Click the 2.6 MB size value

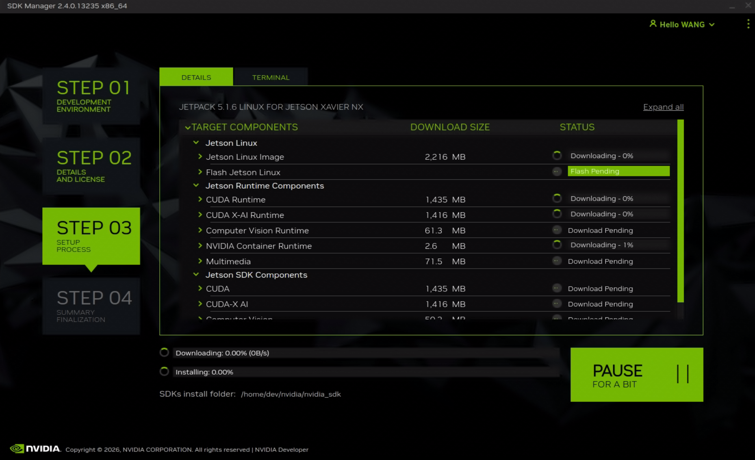[445, 246]
